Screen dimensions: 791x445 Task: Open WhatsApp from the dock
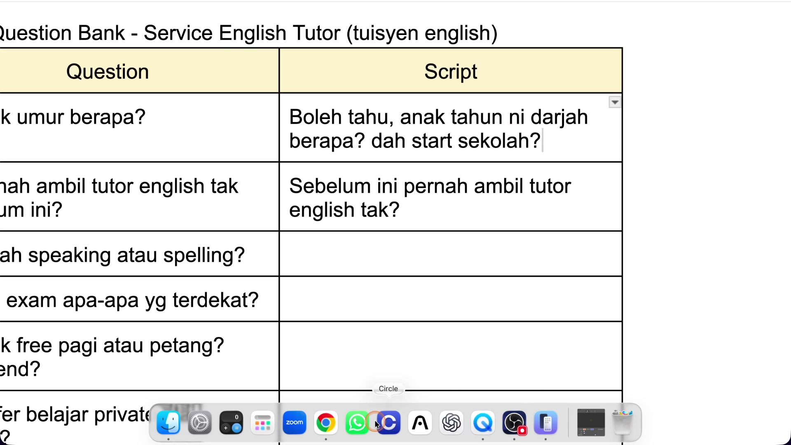point(357,423)
